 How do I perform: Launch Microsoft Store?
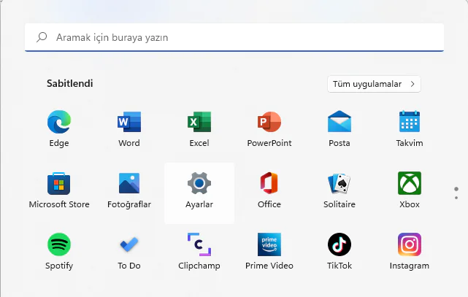[x=59, y=183]
